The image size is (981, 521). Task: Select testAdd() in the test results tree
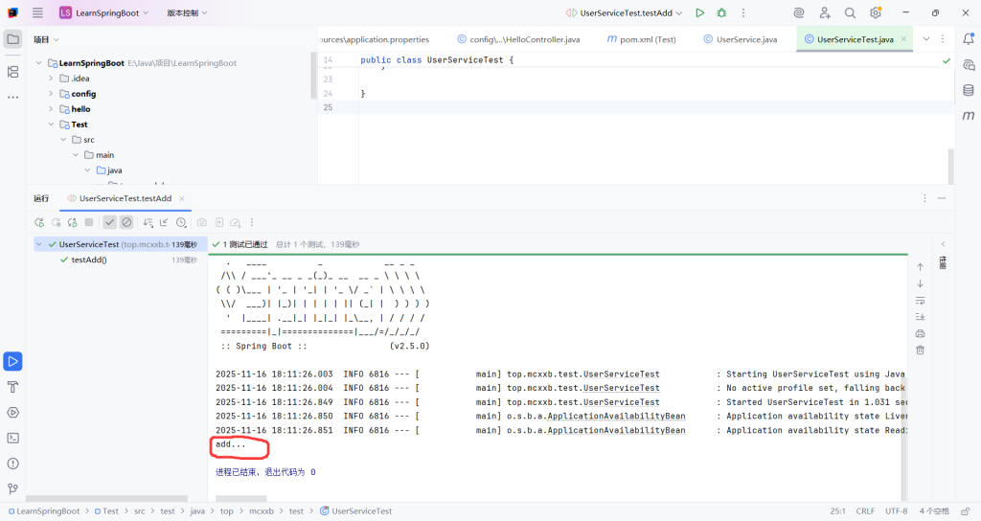[88, 260]
